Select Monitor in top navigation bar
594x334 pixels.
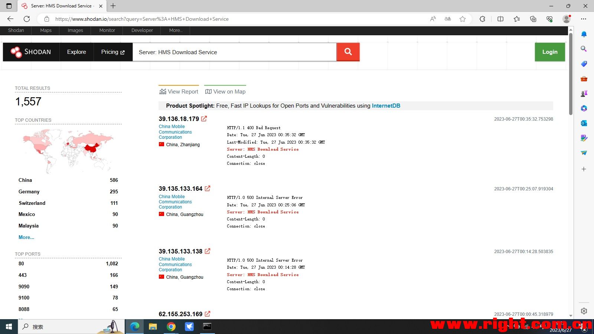coord(107,30)
